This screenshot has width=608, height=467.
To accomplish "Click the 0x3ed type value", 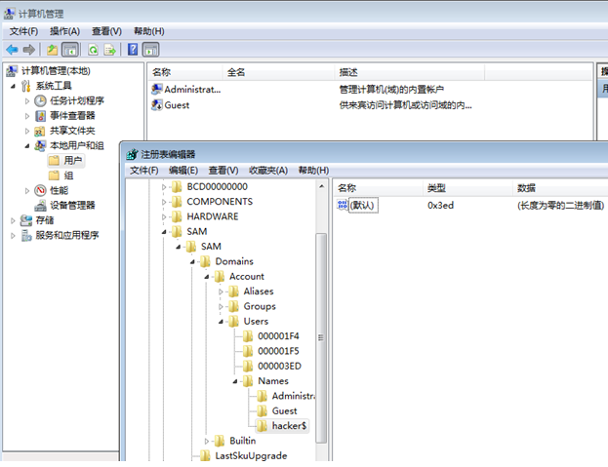I will tap(440, 206).
